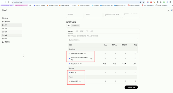Open the 模型排行 sidebar item
This screenshot has height=93, width=173.
click(12, 42)
